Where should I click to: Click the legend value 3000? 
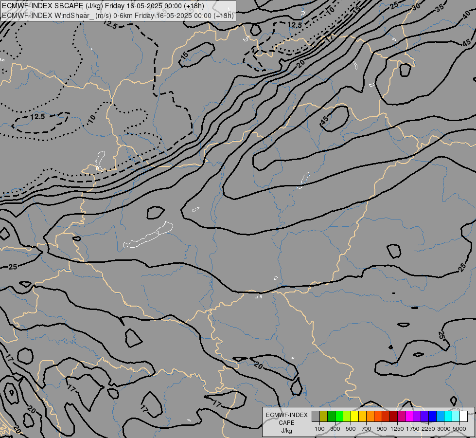[x=444, y=429]
